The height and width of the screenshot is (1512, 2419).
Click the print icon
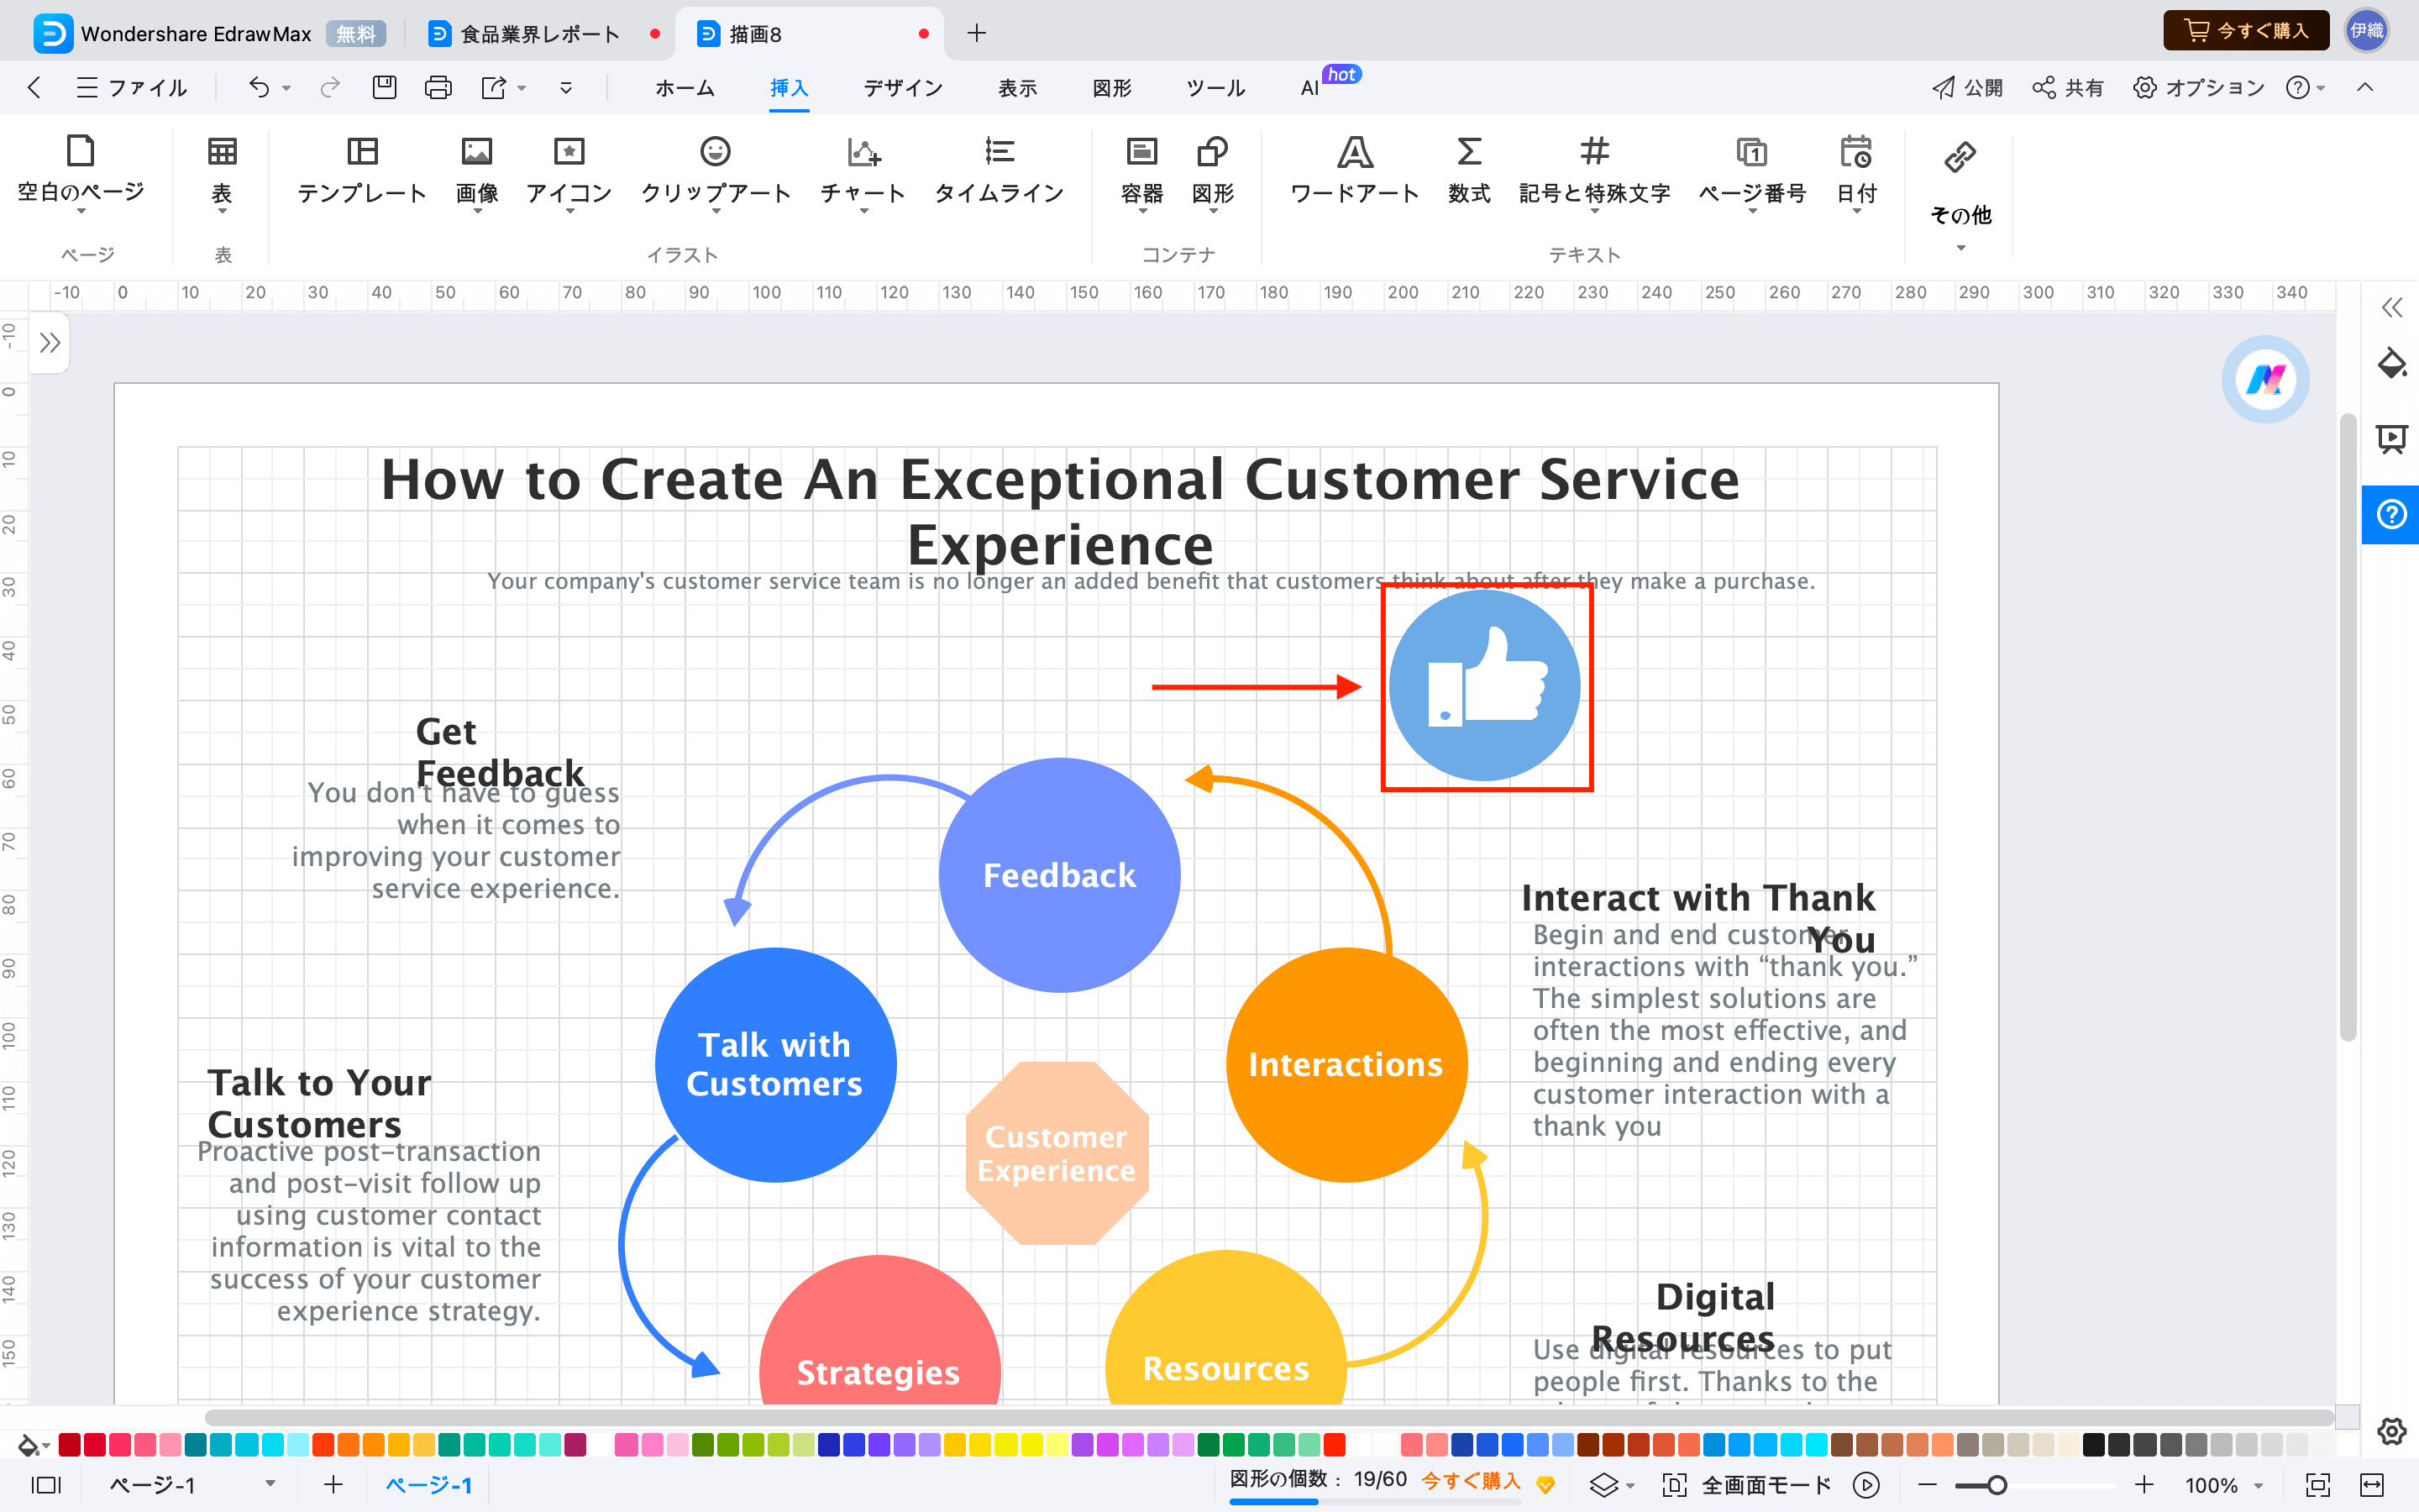click(438, 88)
